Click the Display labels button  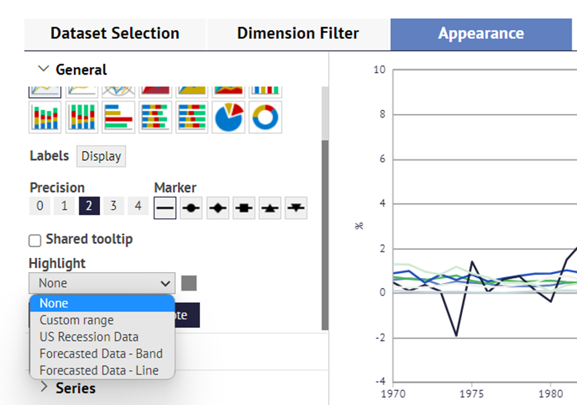coord(101,156)
